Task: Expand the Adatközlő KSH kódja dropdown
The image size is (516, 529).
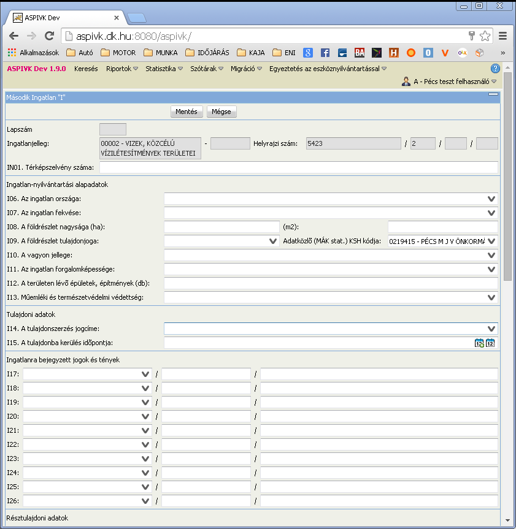Action: pyautogui.click(x=491, y=242)
